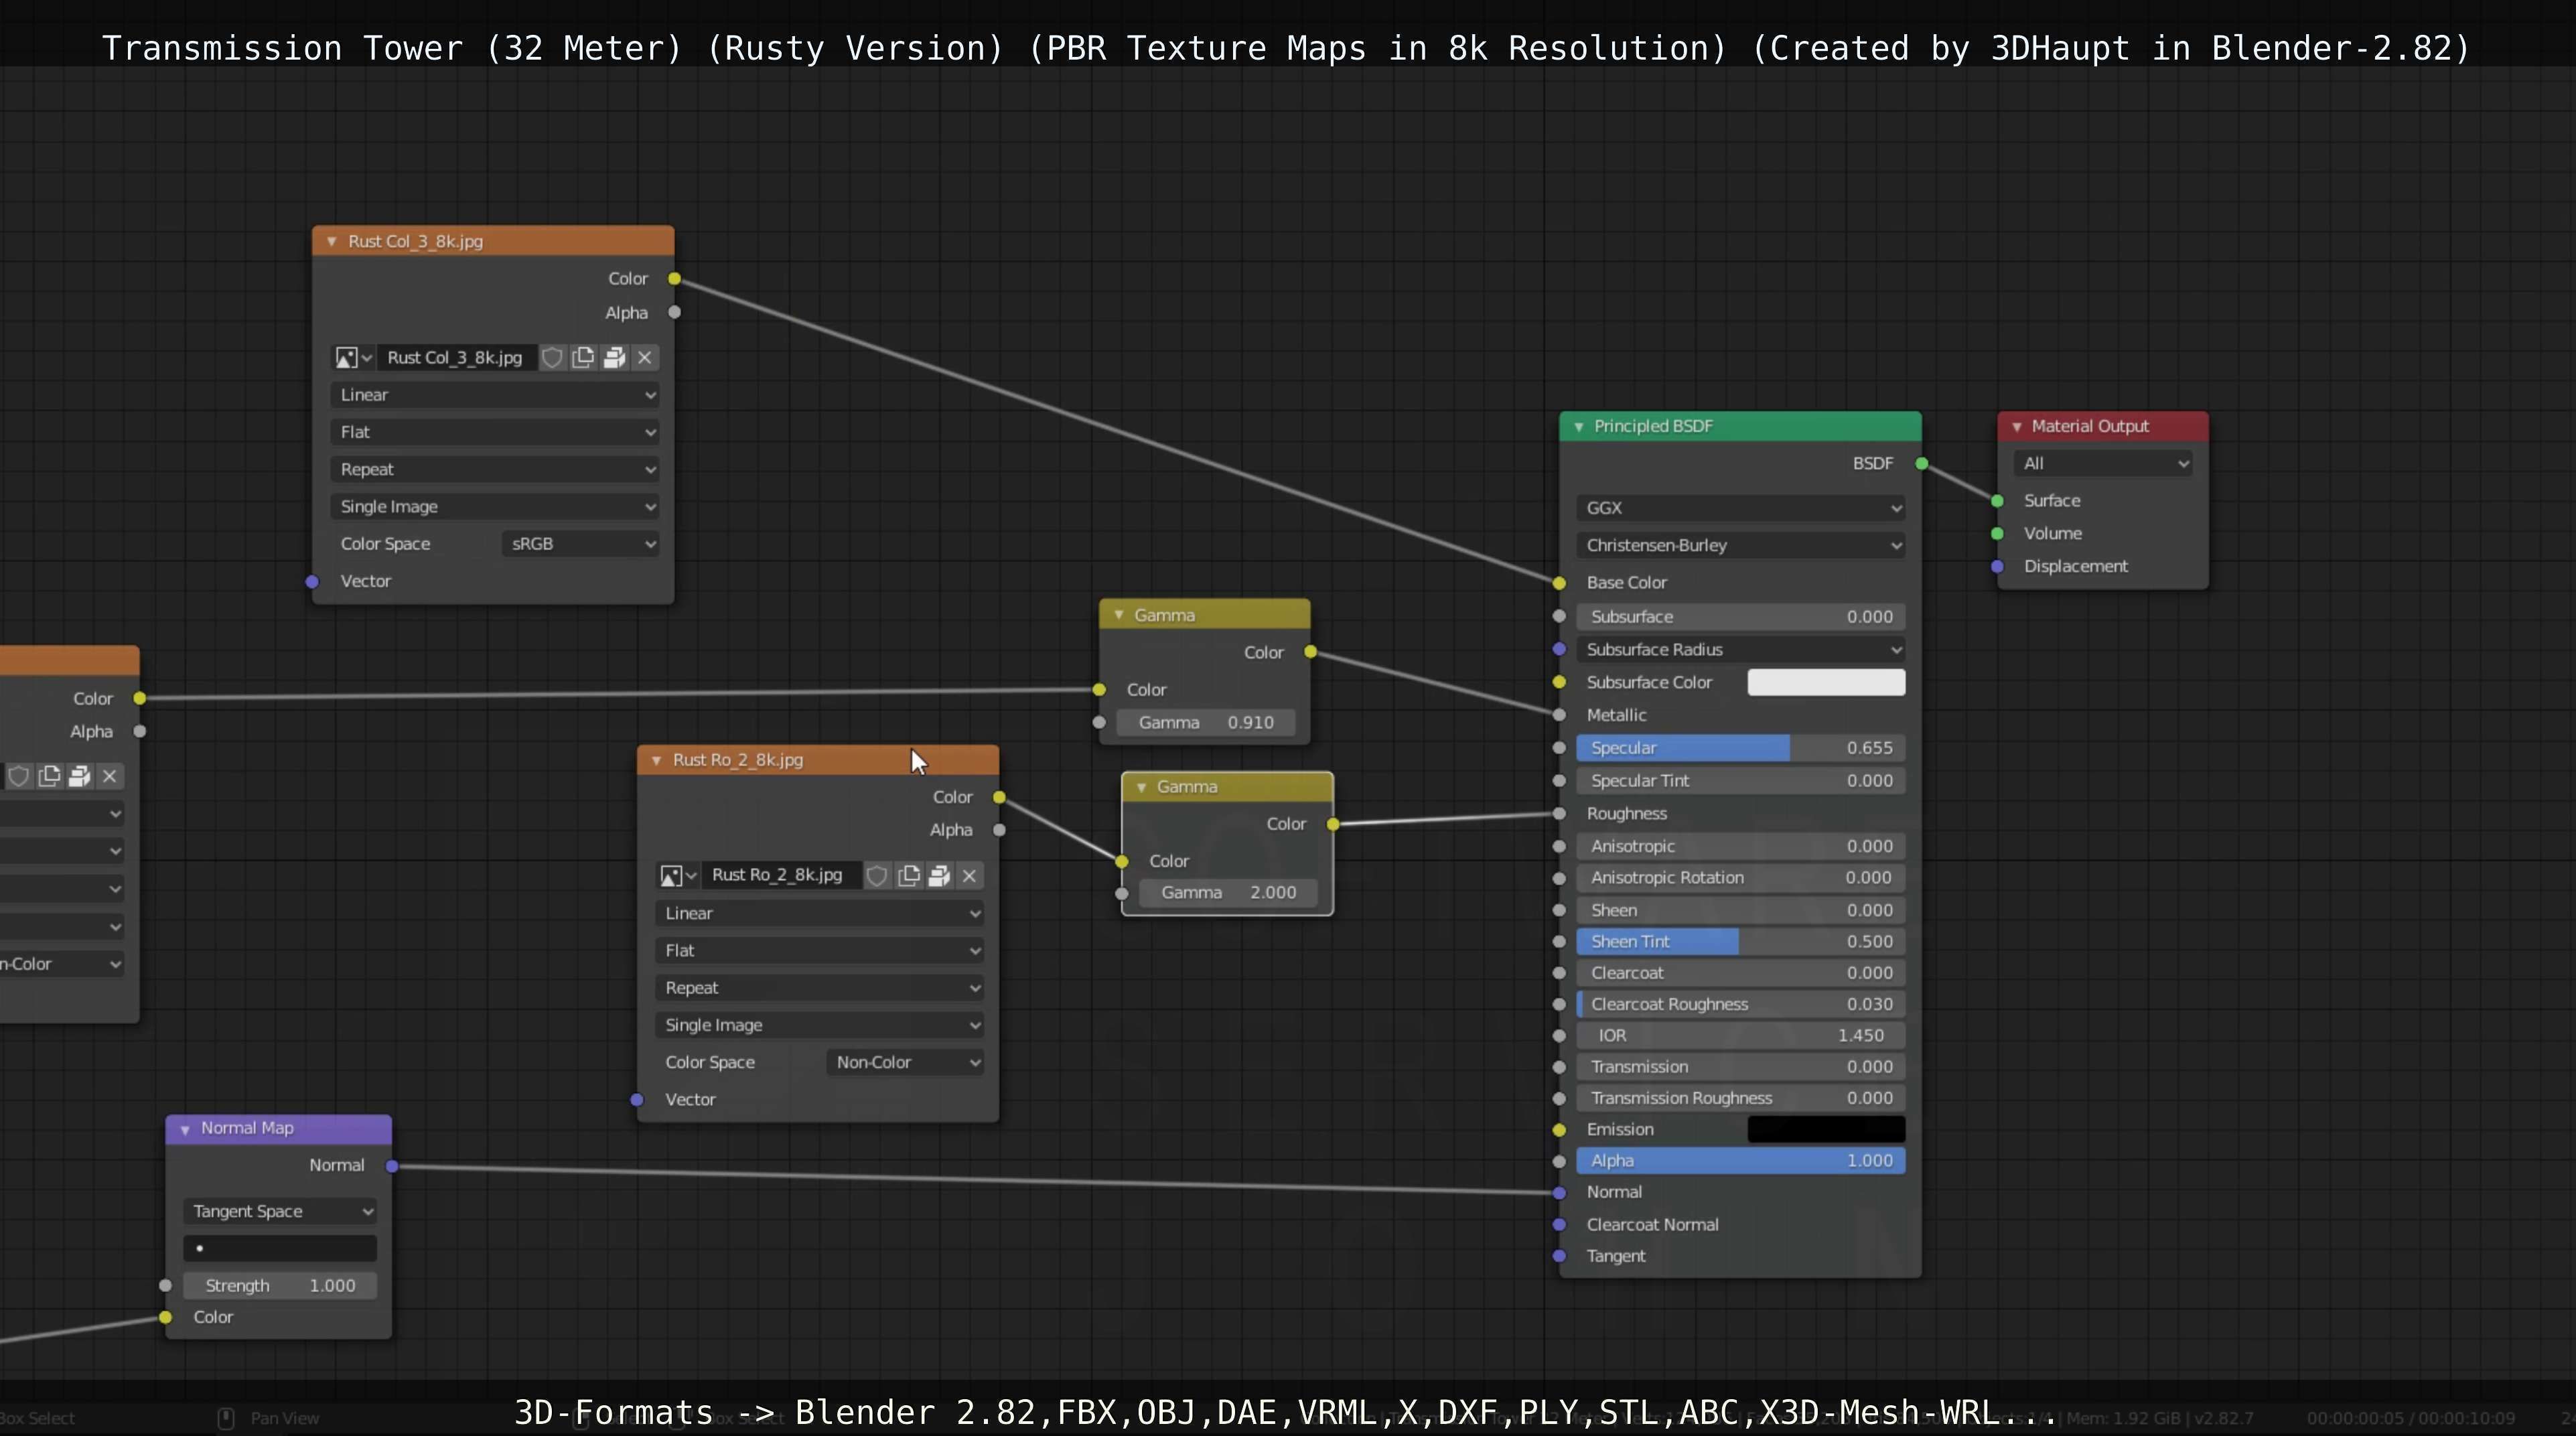
Task: Click the Specular slider at 0.655
Action: pos(1740,748)
